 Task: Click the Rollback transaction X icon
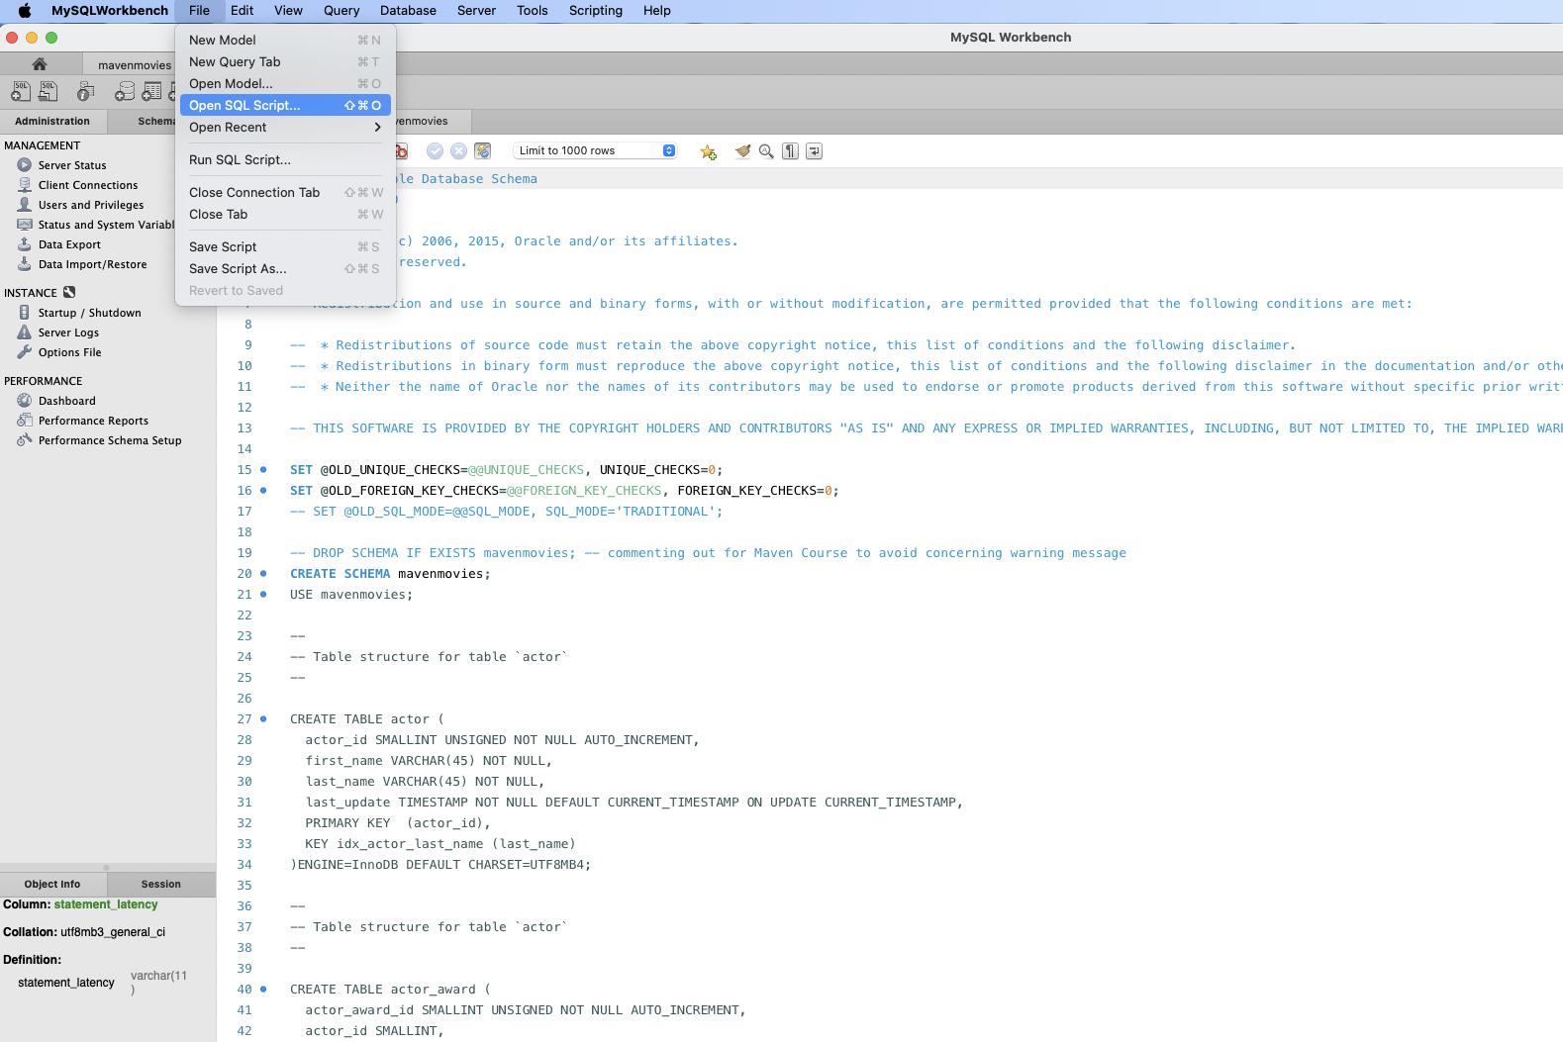click(458, 150)
